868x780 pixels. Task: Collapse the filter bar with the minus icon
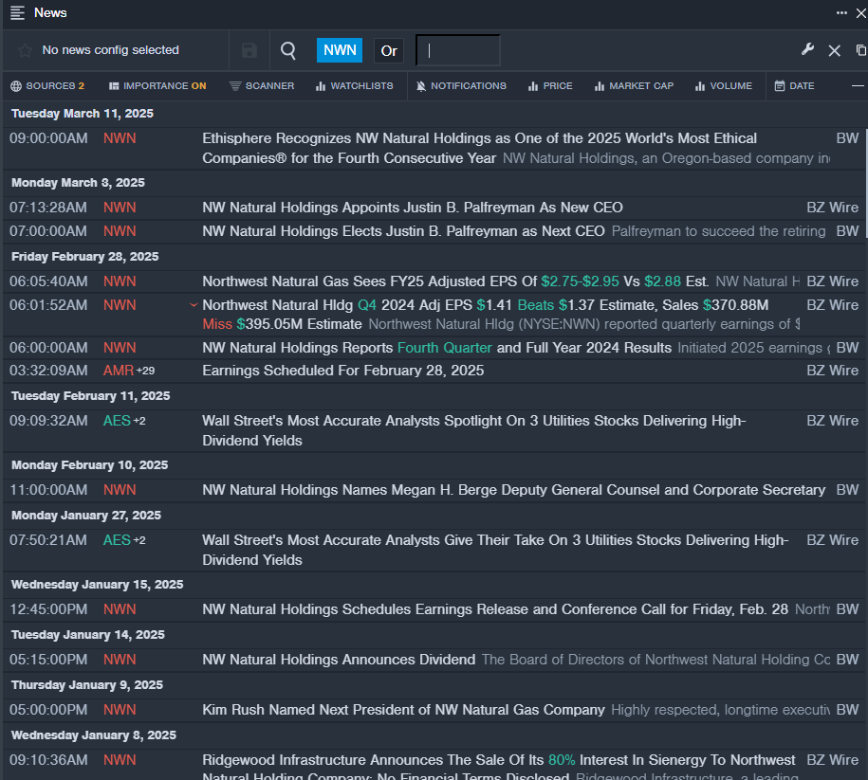click(858, 85)
